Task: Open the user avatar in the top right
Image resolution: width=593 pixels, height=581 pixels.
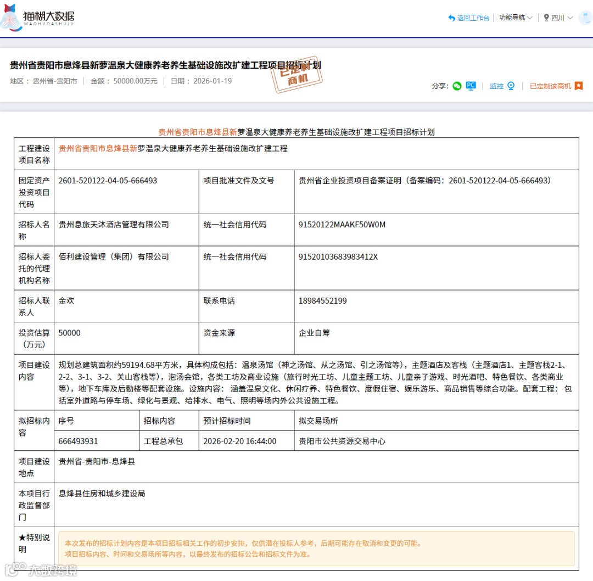Action: [x=586, y=18]
